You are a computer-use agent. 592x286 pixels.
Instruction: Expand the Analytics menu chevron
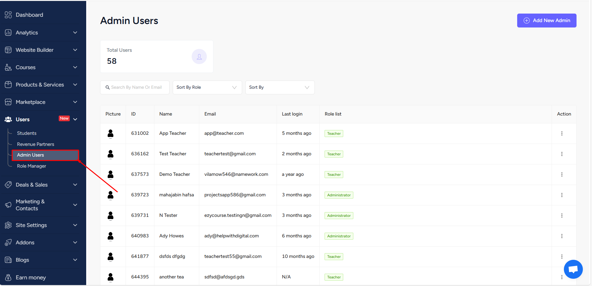(75, 33)
